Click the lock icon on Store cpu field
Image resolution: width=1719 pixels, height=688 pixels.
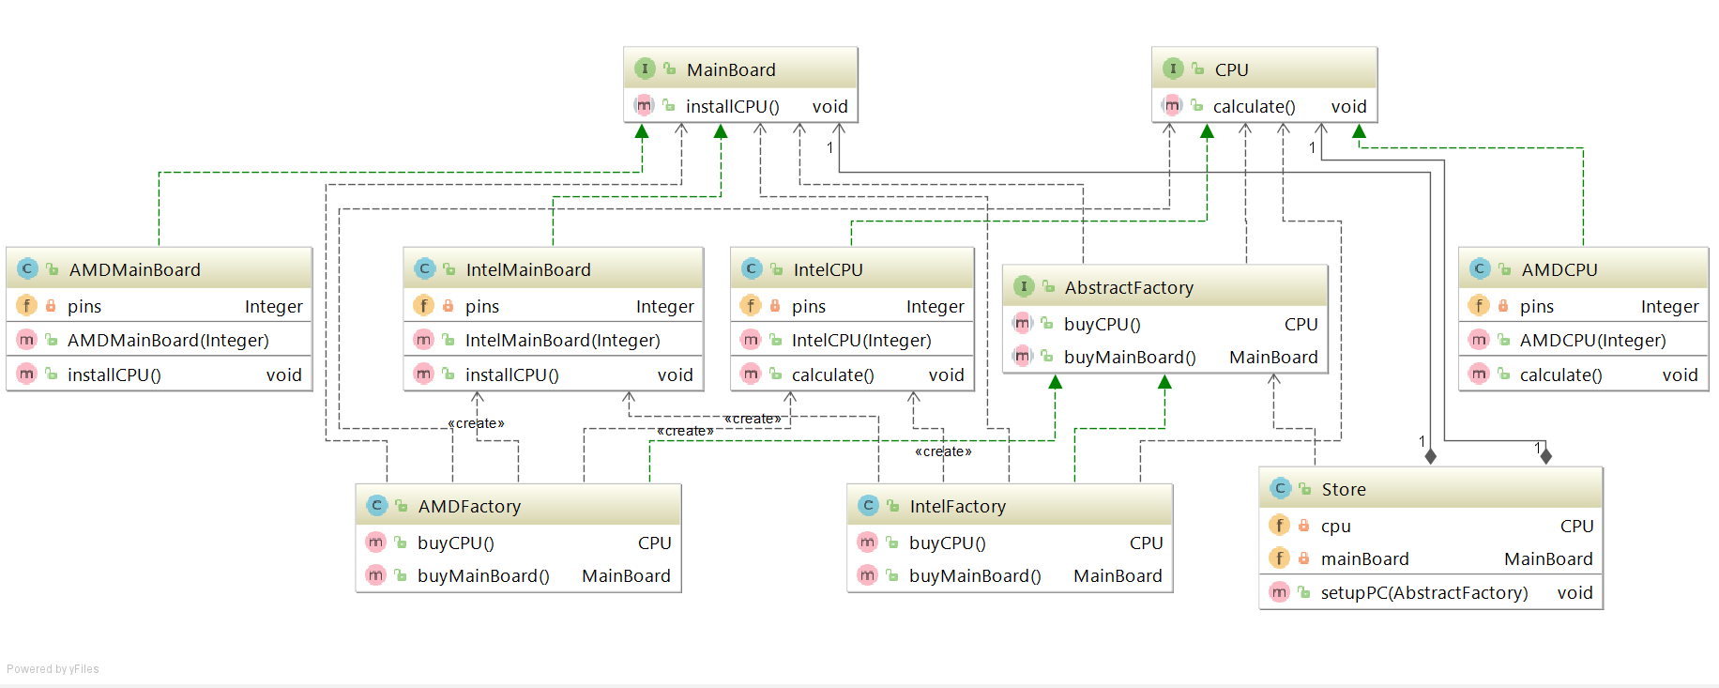click(x=1303, y=526)
